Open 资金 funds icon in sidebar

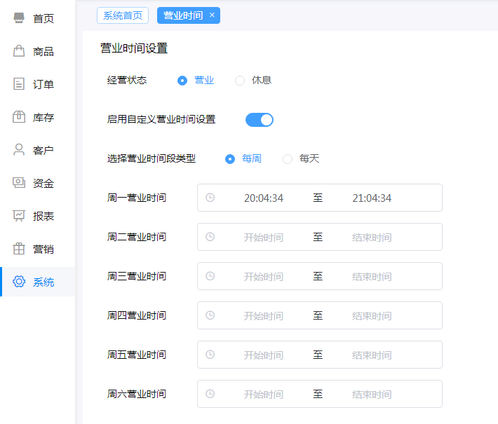coord(19,183)
